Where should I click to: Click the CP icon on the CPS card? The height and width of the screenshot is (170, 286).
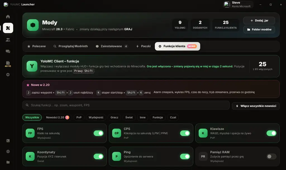coord(116,133)
